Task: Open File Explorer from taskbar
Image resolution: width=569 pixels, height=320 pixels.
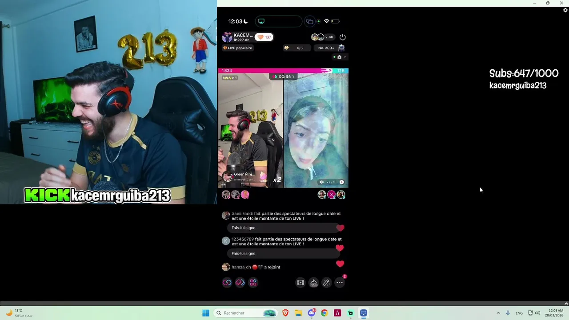Action: click(x=298, y=313)
